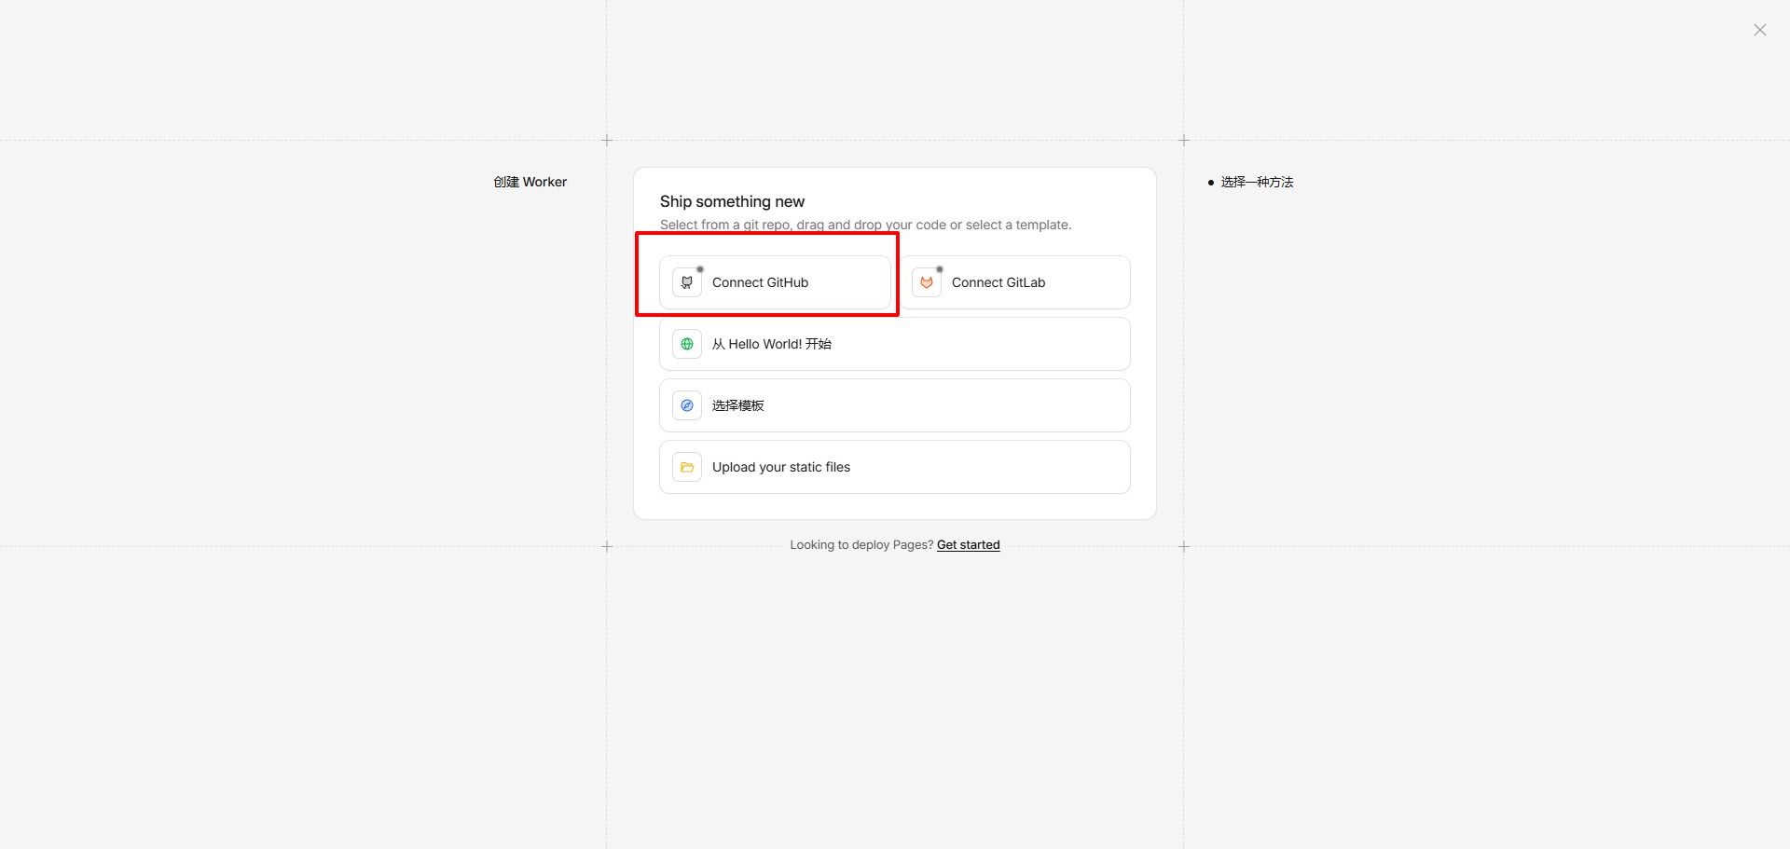Click the green globe Hello World icon
This screenshot has height=849, width=1790.
[687, 344]
